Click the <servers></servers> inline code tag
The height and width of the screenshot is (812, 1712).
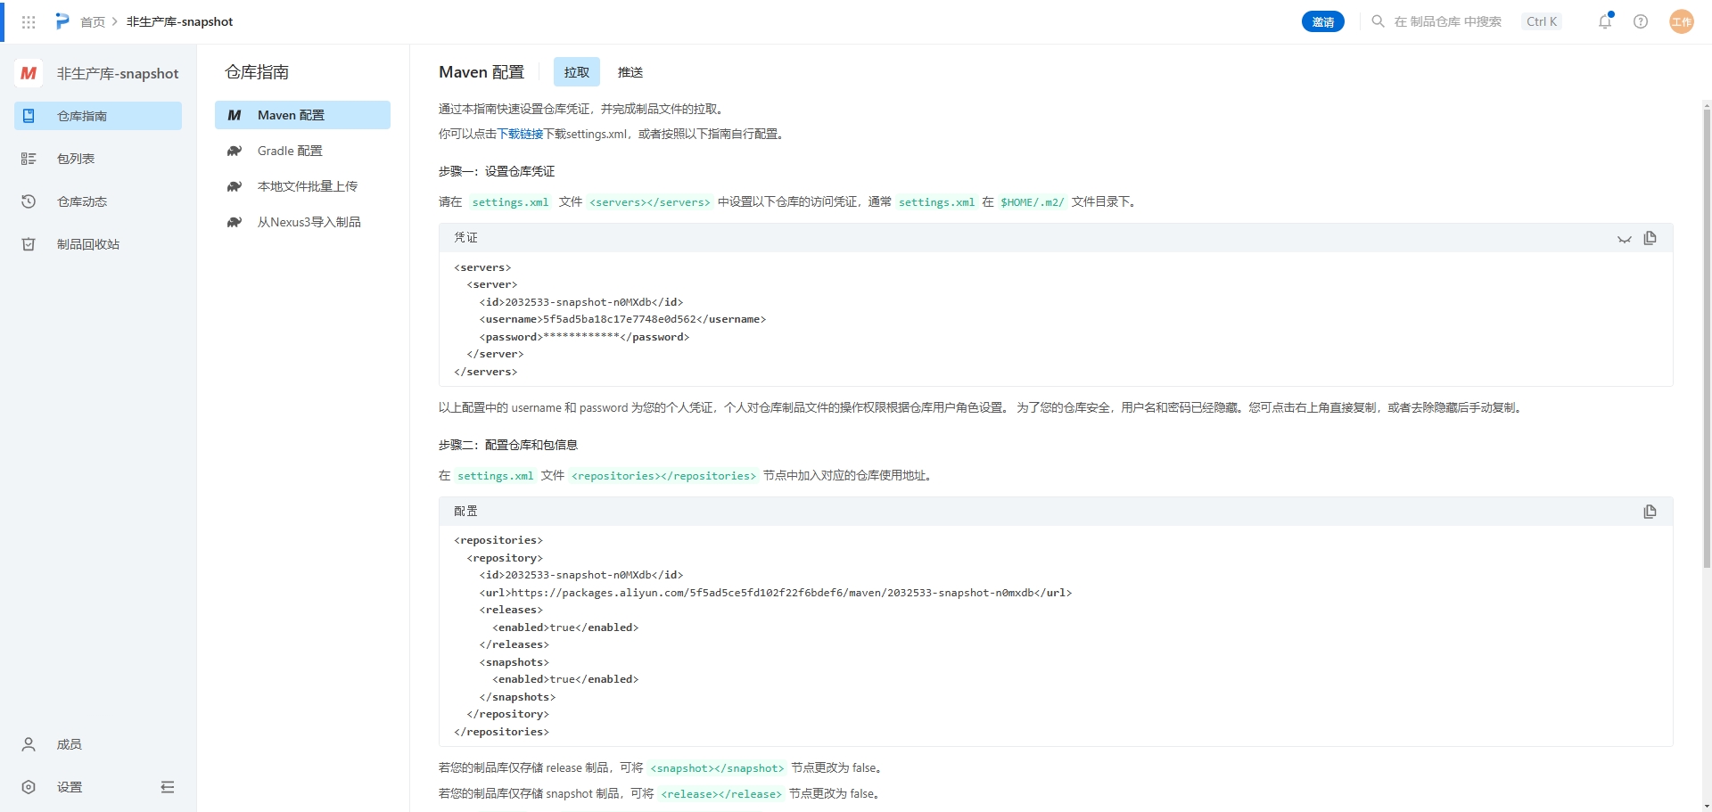pyautogui.click(x=650, y=202)
